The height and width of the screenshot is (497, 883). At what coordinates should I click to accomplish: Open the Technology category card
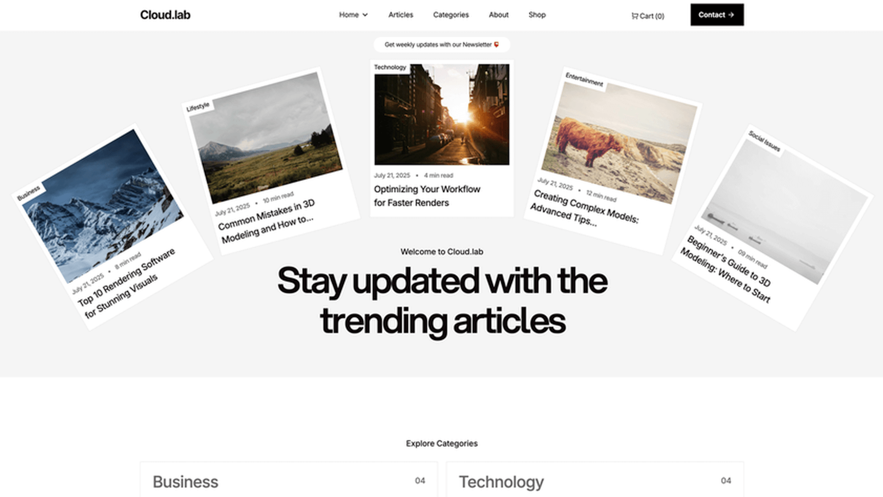(595, 480)
